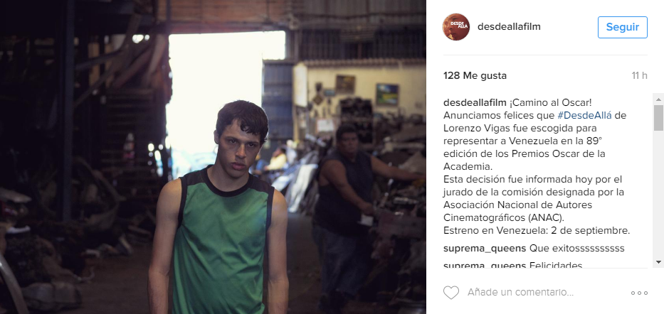Open the desdeallafilm profile avatar

pos(456,26)
